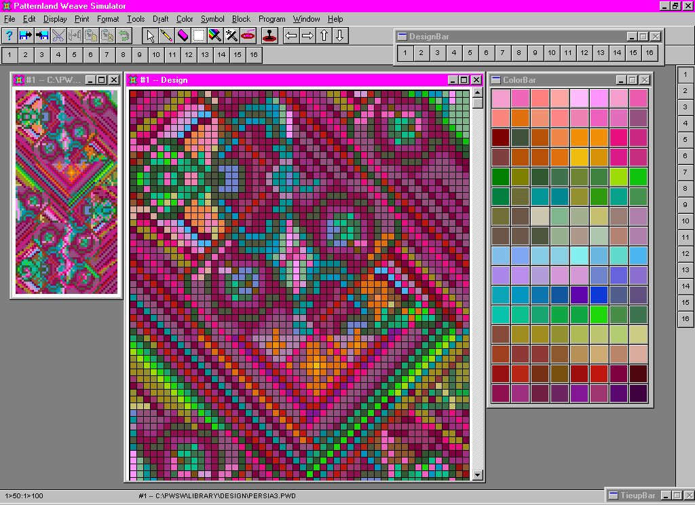Screen dimensions: 695x505
Task: Click the load-from-disk icon with arrow pointing in
Action: [42, 35]
